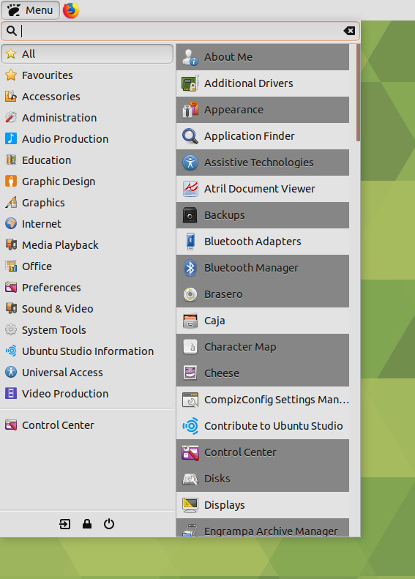Screen dimensions: 415x579
Task: Click into the menu search box
Action: (181, 31)
